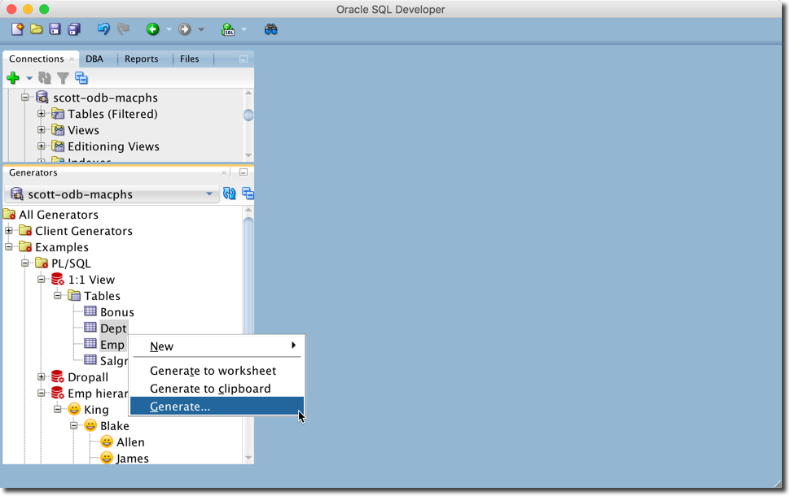Click the New file toolbar icon
The height and width of the screenshot is (496, 790).
(x=18, y=29)
